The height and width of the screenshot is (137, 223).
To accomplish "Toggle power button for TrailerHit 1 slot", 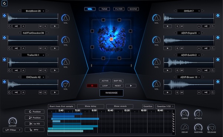I will [4, 60].
